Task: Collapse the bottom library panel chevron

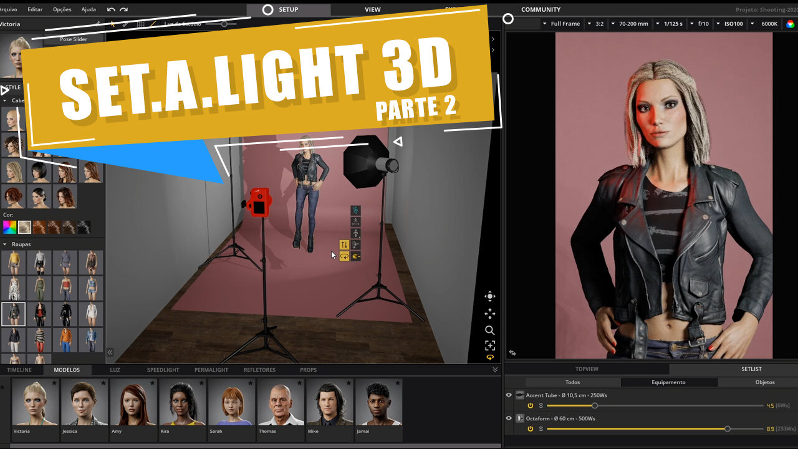Action: [495, 370]
